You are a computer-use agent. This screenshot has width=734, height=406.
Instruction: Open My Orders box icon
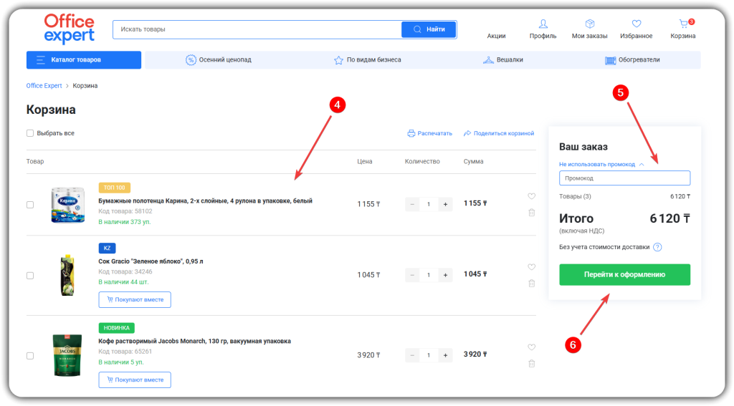(x=589, y=24)
